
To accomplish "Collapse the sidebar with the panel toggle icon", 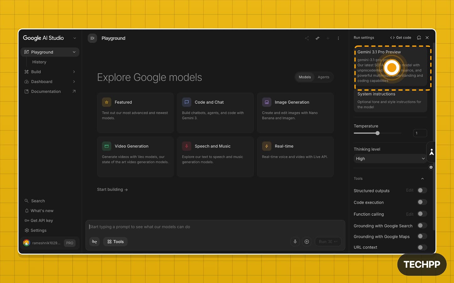I will [x=92, y=38].
